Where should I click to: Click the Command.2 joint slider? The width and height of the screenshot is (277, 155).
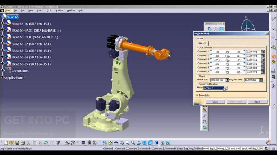pyautogui.click(x=228, y=56)
